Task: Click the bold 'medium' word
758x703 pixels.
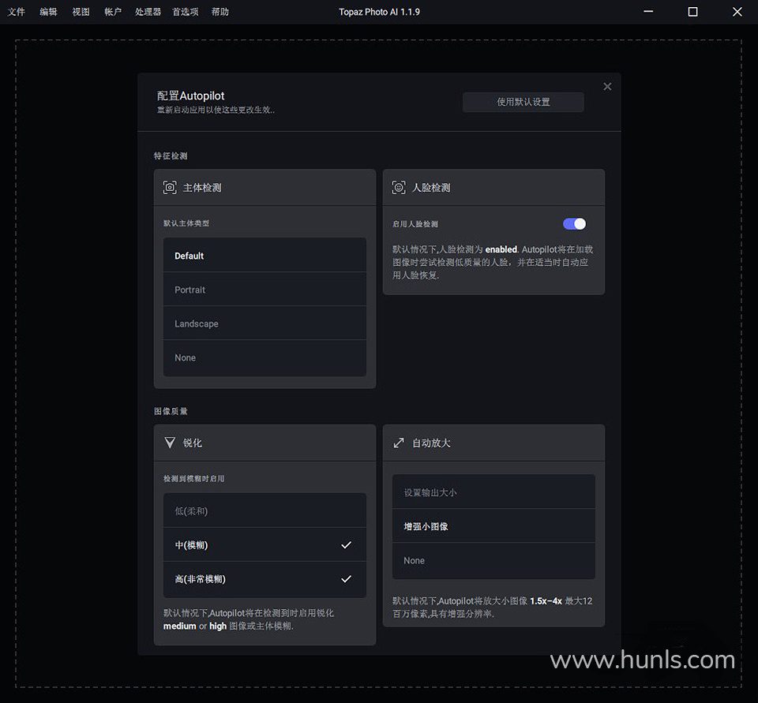Action: point(180,626)
